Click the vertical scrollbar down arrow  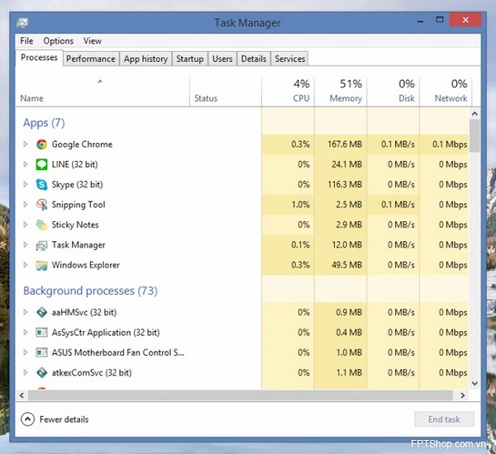coord(475,383)
